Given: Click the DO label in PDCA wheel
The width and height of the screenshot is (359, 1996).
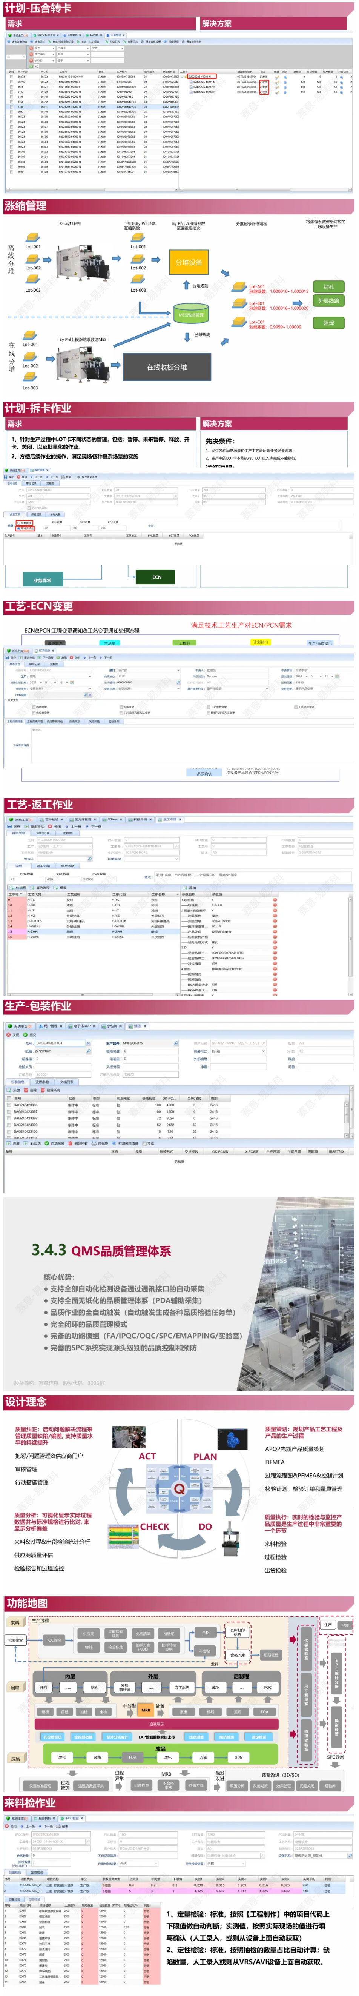Looking at the screenshot, I should [x=205, y=1527].
